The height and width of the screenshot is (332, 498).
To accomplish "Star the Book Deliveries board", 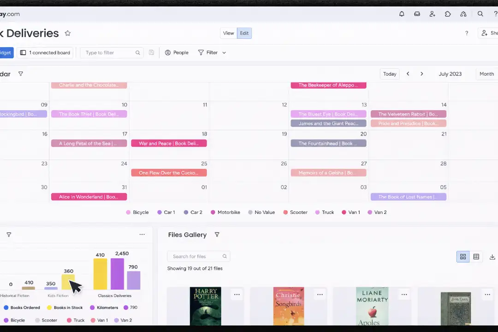I will (x=67, y=33).
